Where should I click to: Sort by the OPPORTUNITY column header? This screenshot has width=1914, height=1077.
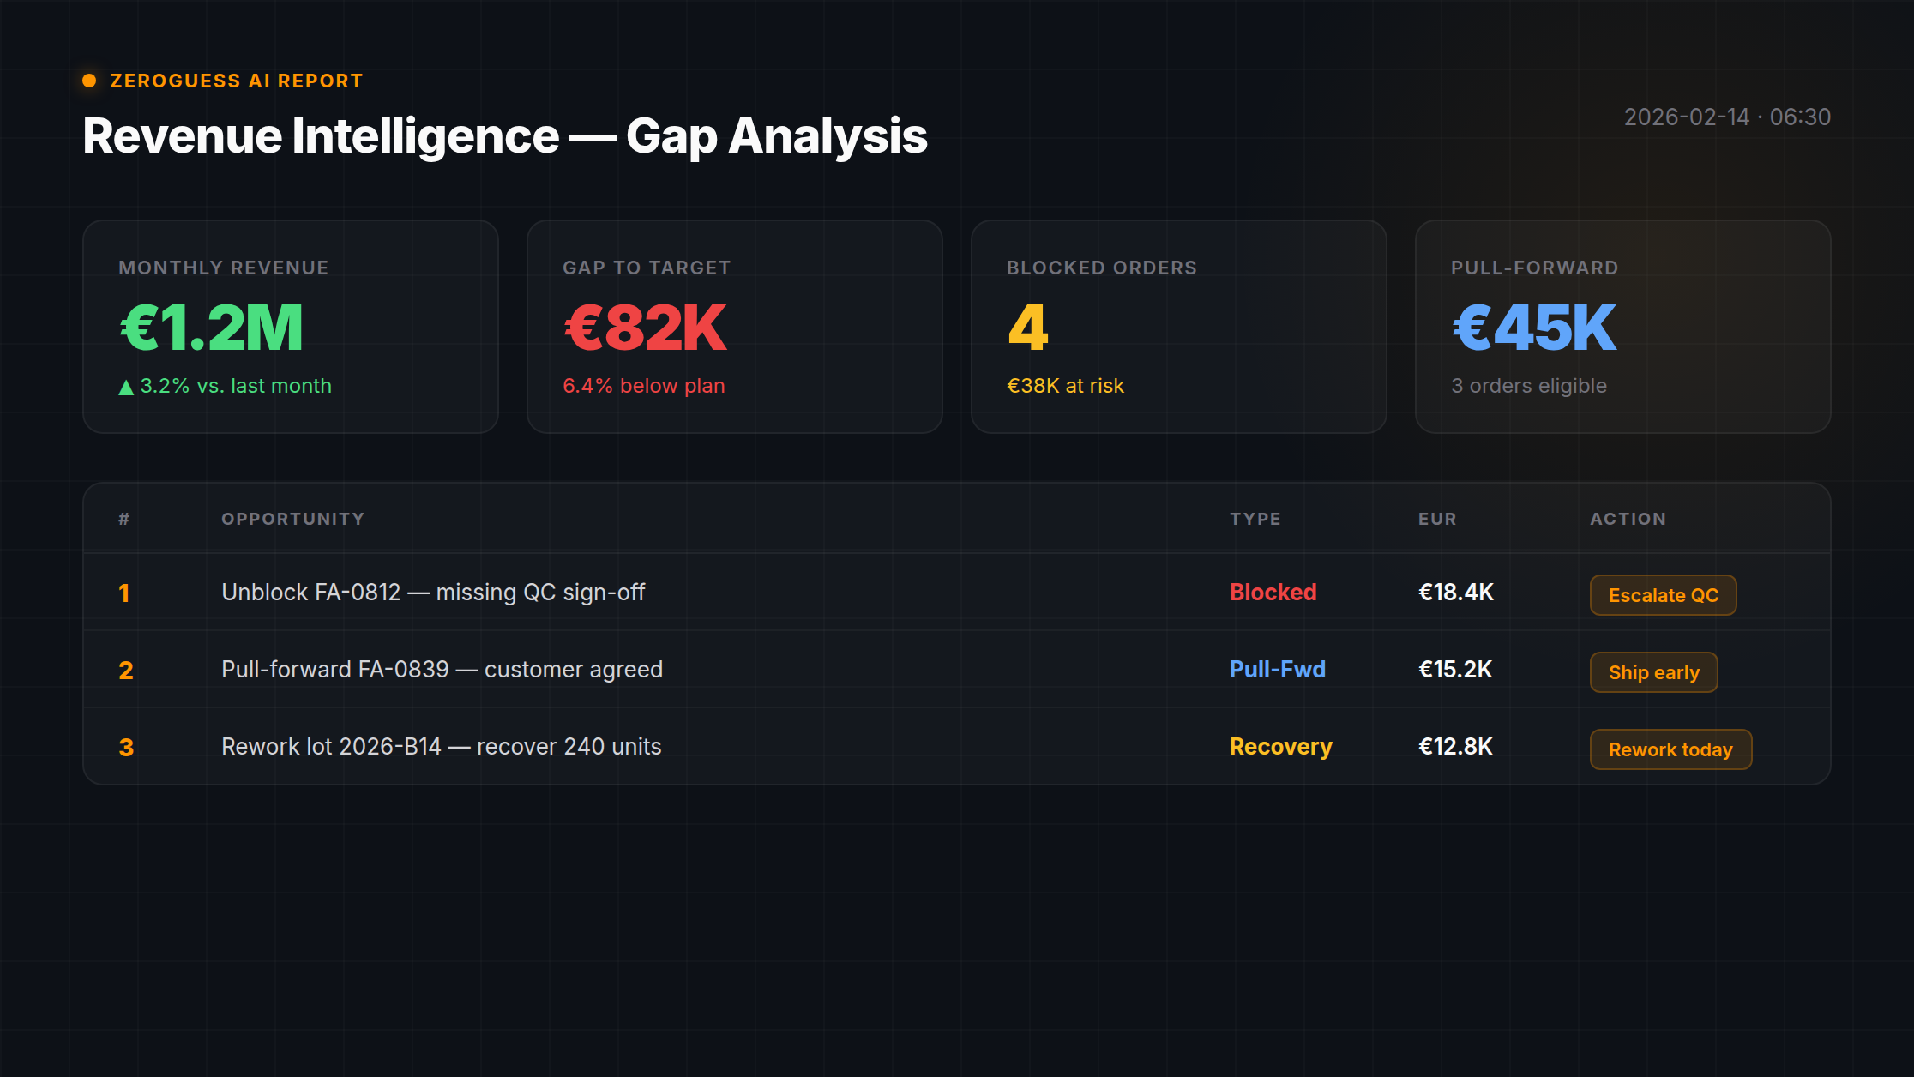point(293,518)
